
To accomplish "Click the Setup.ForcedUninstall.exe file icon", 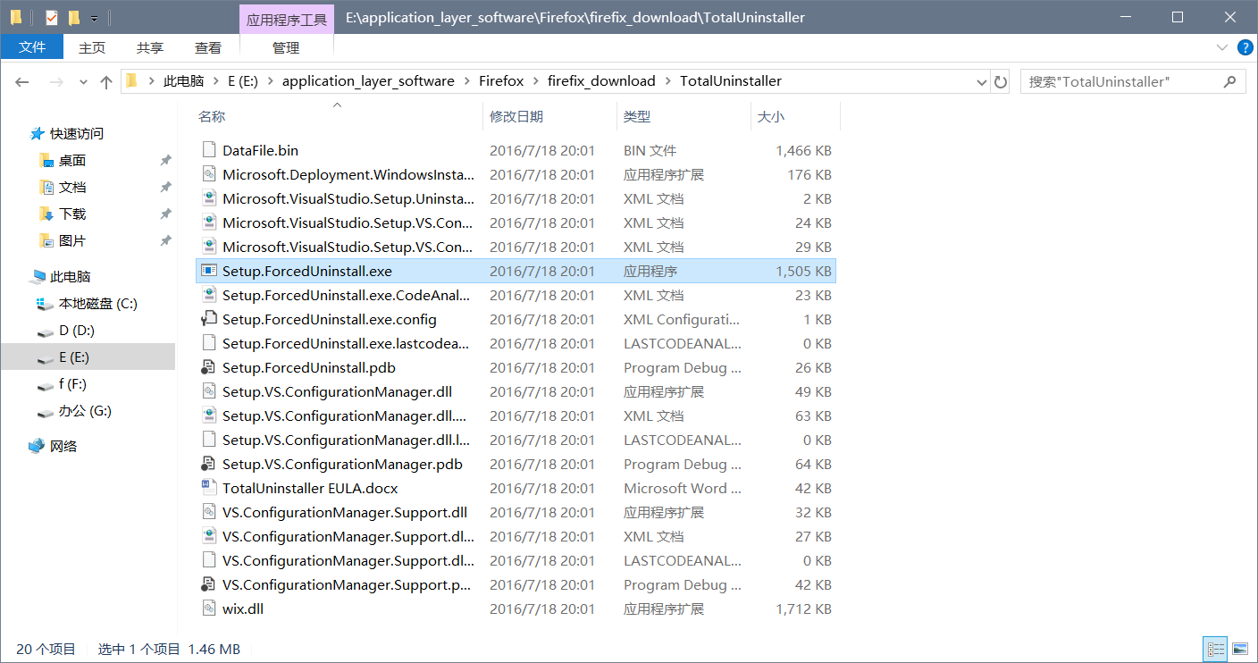I will (209, 271).
